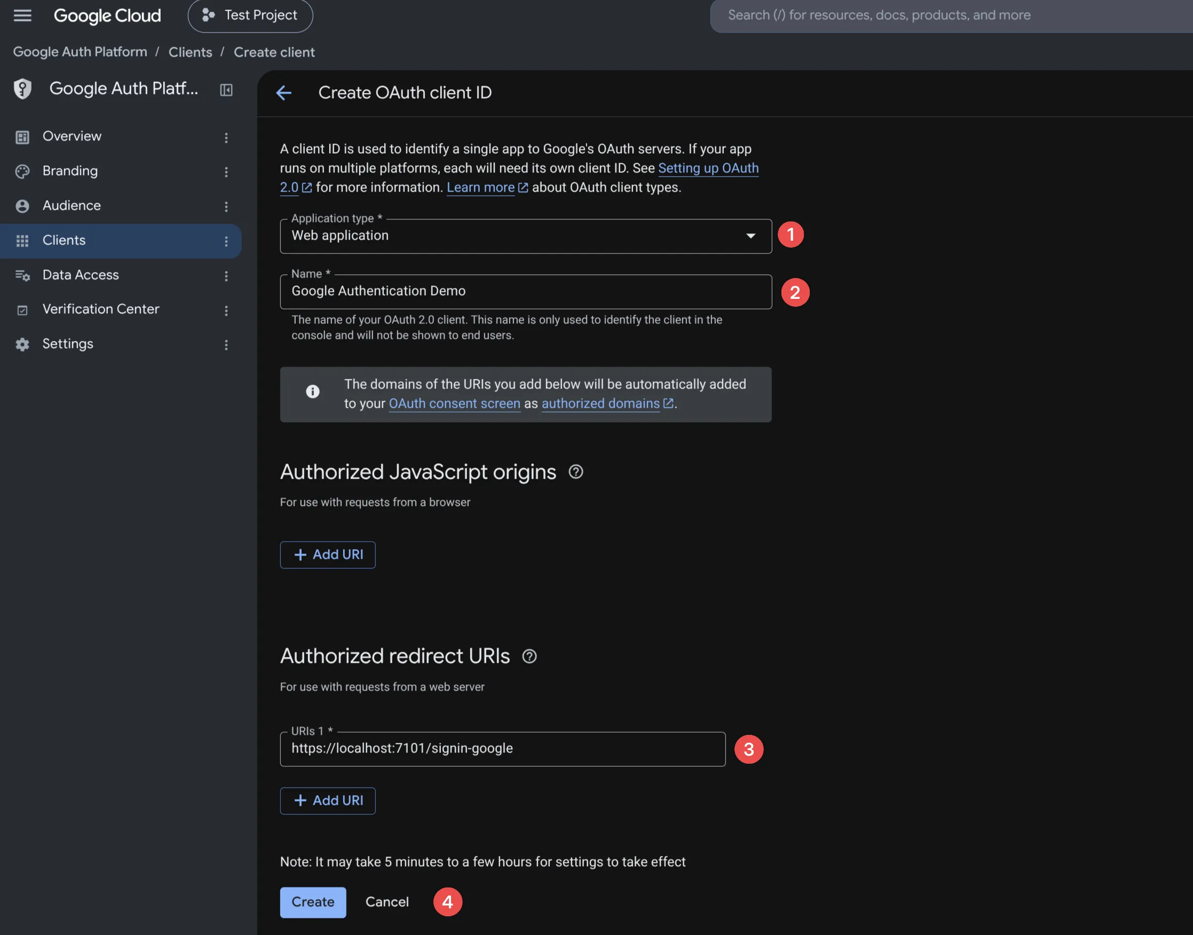Viewport: 1193px width, 935px height.
Task: Open the Setting up OAuth 2.0 link
Action: click(x=708, y=168)
